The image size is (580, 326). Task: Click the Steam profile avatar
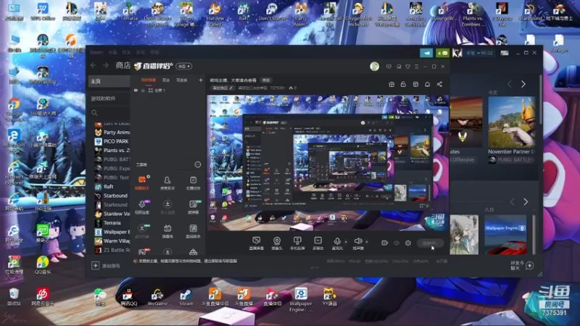point(457,53)
